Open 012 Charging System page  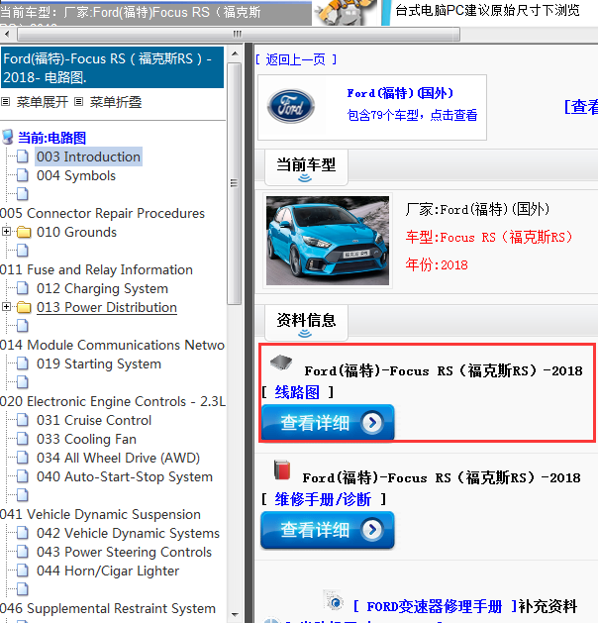(x=102, y=289)
